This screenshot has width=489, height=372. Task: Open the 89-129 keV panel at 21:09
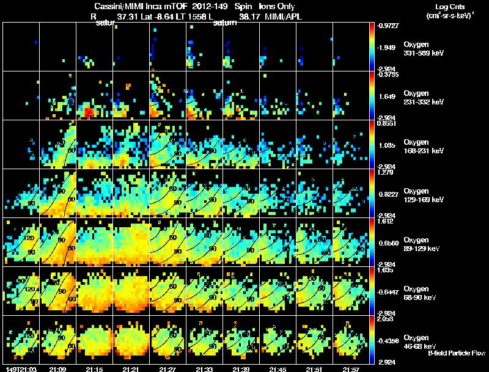(58, 243)
